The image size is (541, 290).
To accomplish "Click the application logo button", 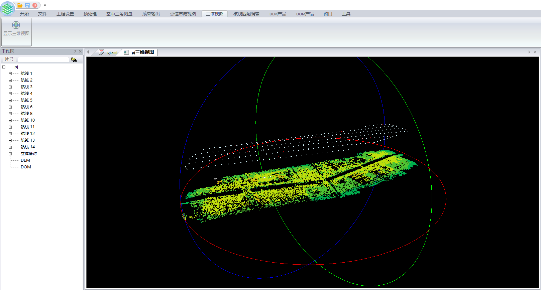I will [x=8, y=9].
